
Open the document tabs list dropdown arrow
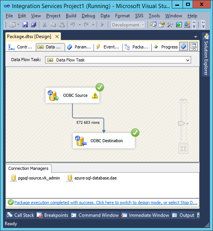pyautogui.click(x=196, y=37)
